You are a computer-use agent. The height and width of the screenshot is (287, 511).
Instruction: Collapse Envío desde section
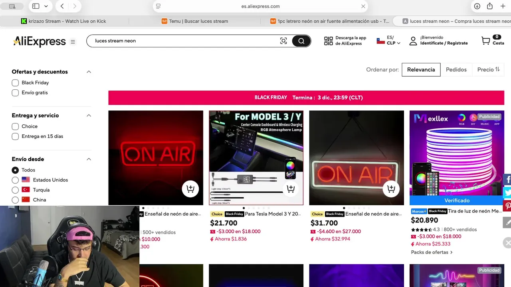(x=89, y=159)
